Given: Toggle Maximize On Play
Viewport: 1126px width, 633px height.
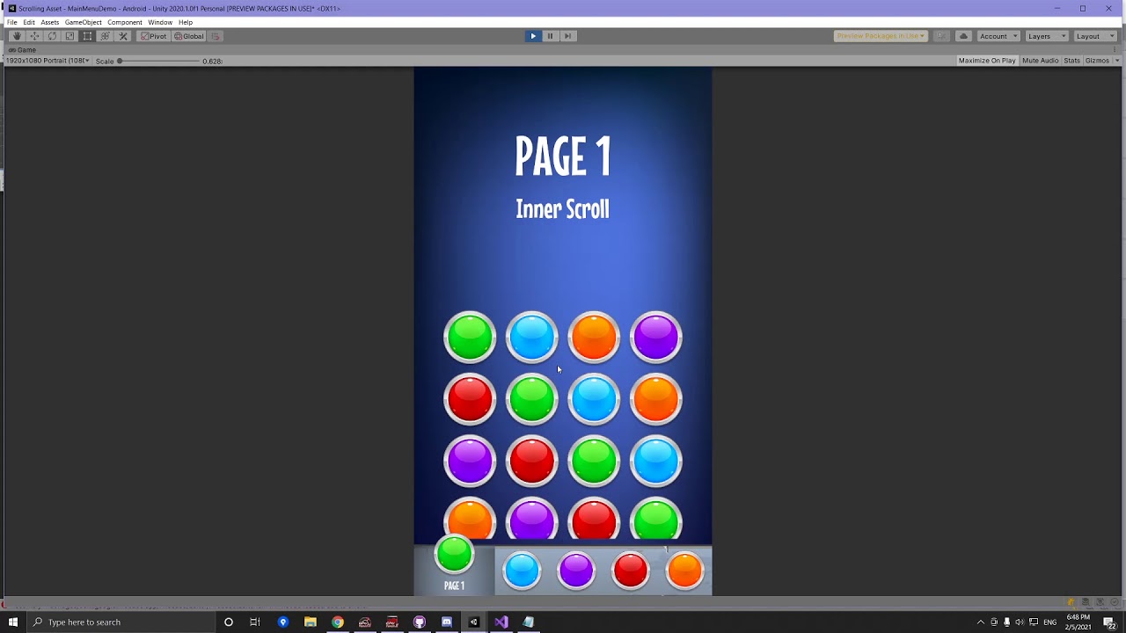Looking at the screenshot, I should [987, 61].
